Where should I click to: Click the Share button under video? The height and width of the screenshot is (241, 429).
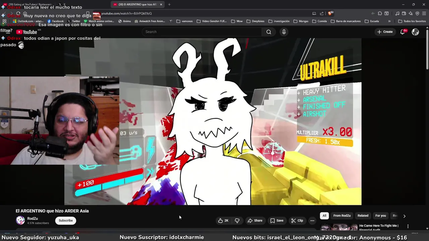[x=255, y=221]
